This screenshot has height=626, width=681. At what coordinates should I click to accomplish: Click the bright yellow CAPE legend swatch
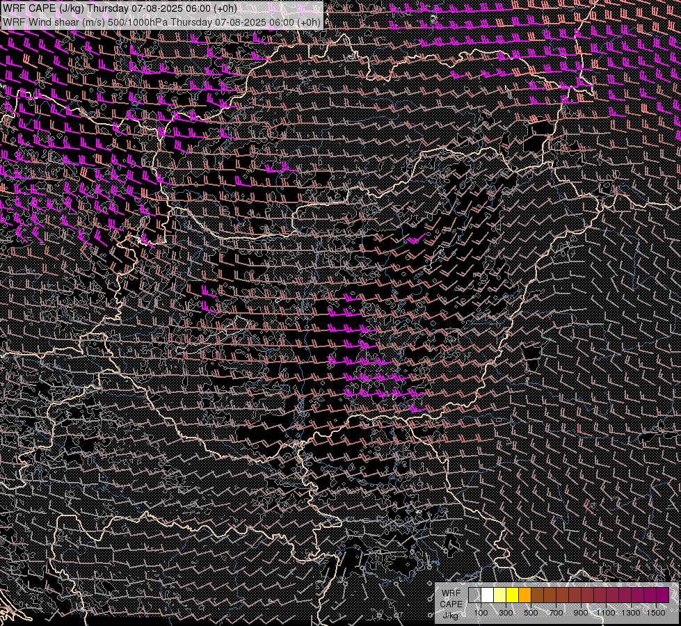tap(513, 595)
